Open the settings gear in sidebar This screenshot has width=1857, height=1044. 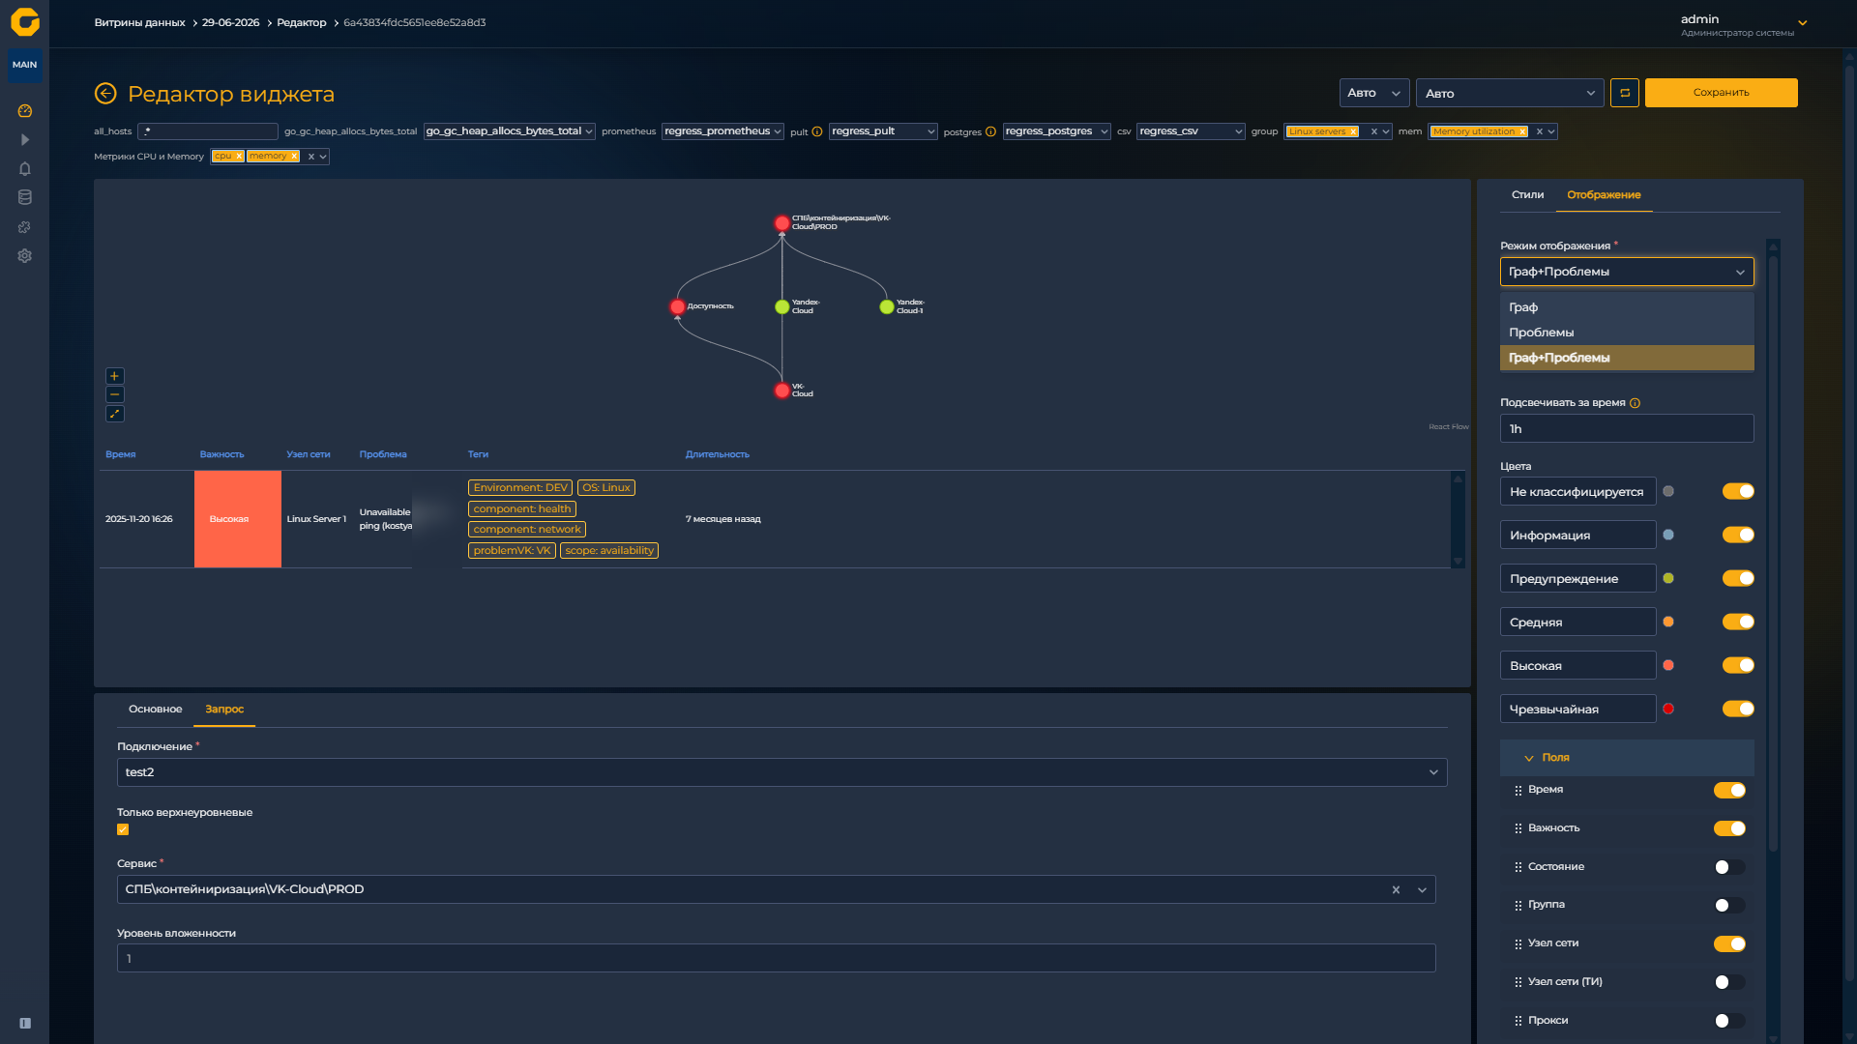(25, 256)
